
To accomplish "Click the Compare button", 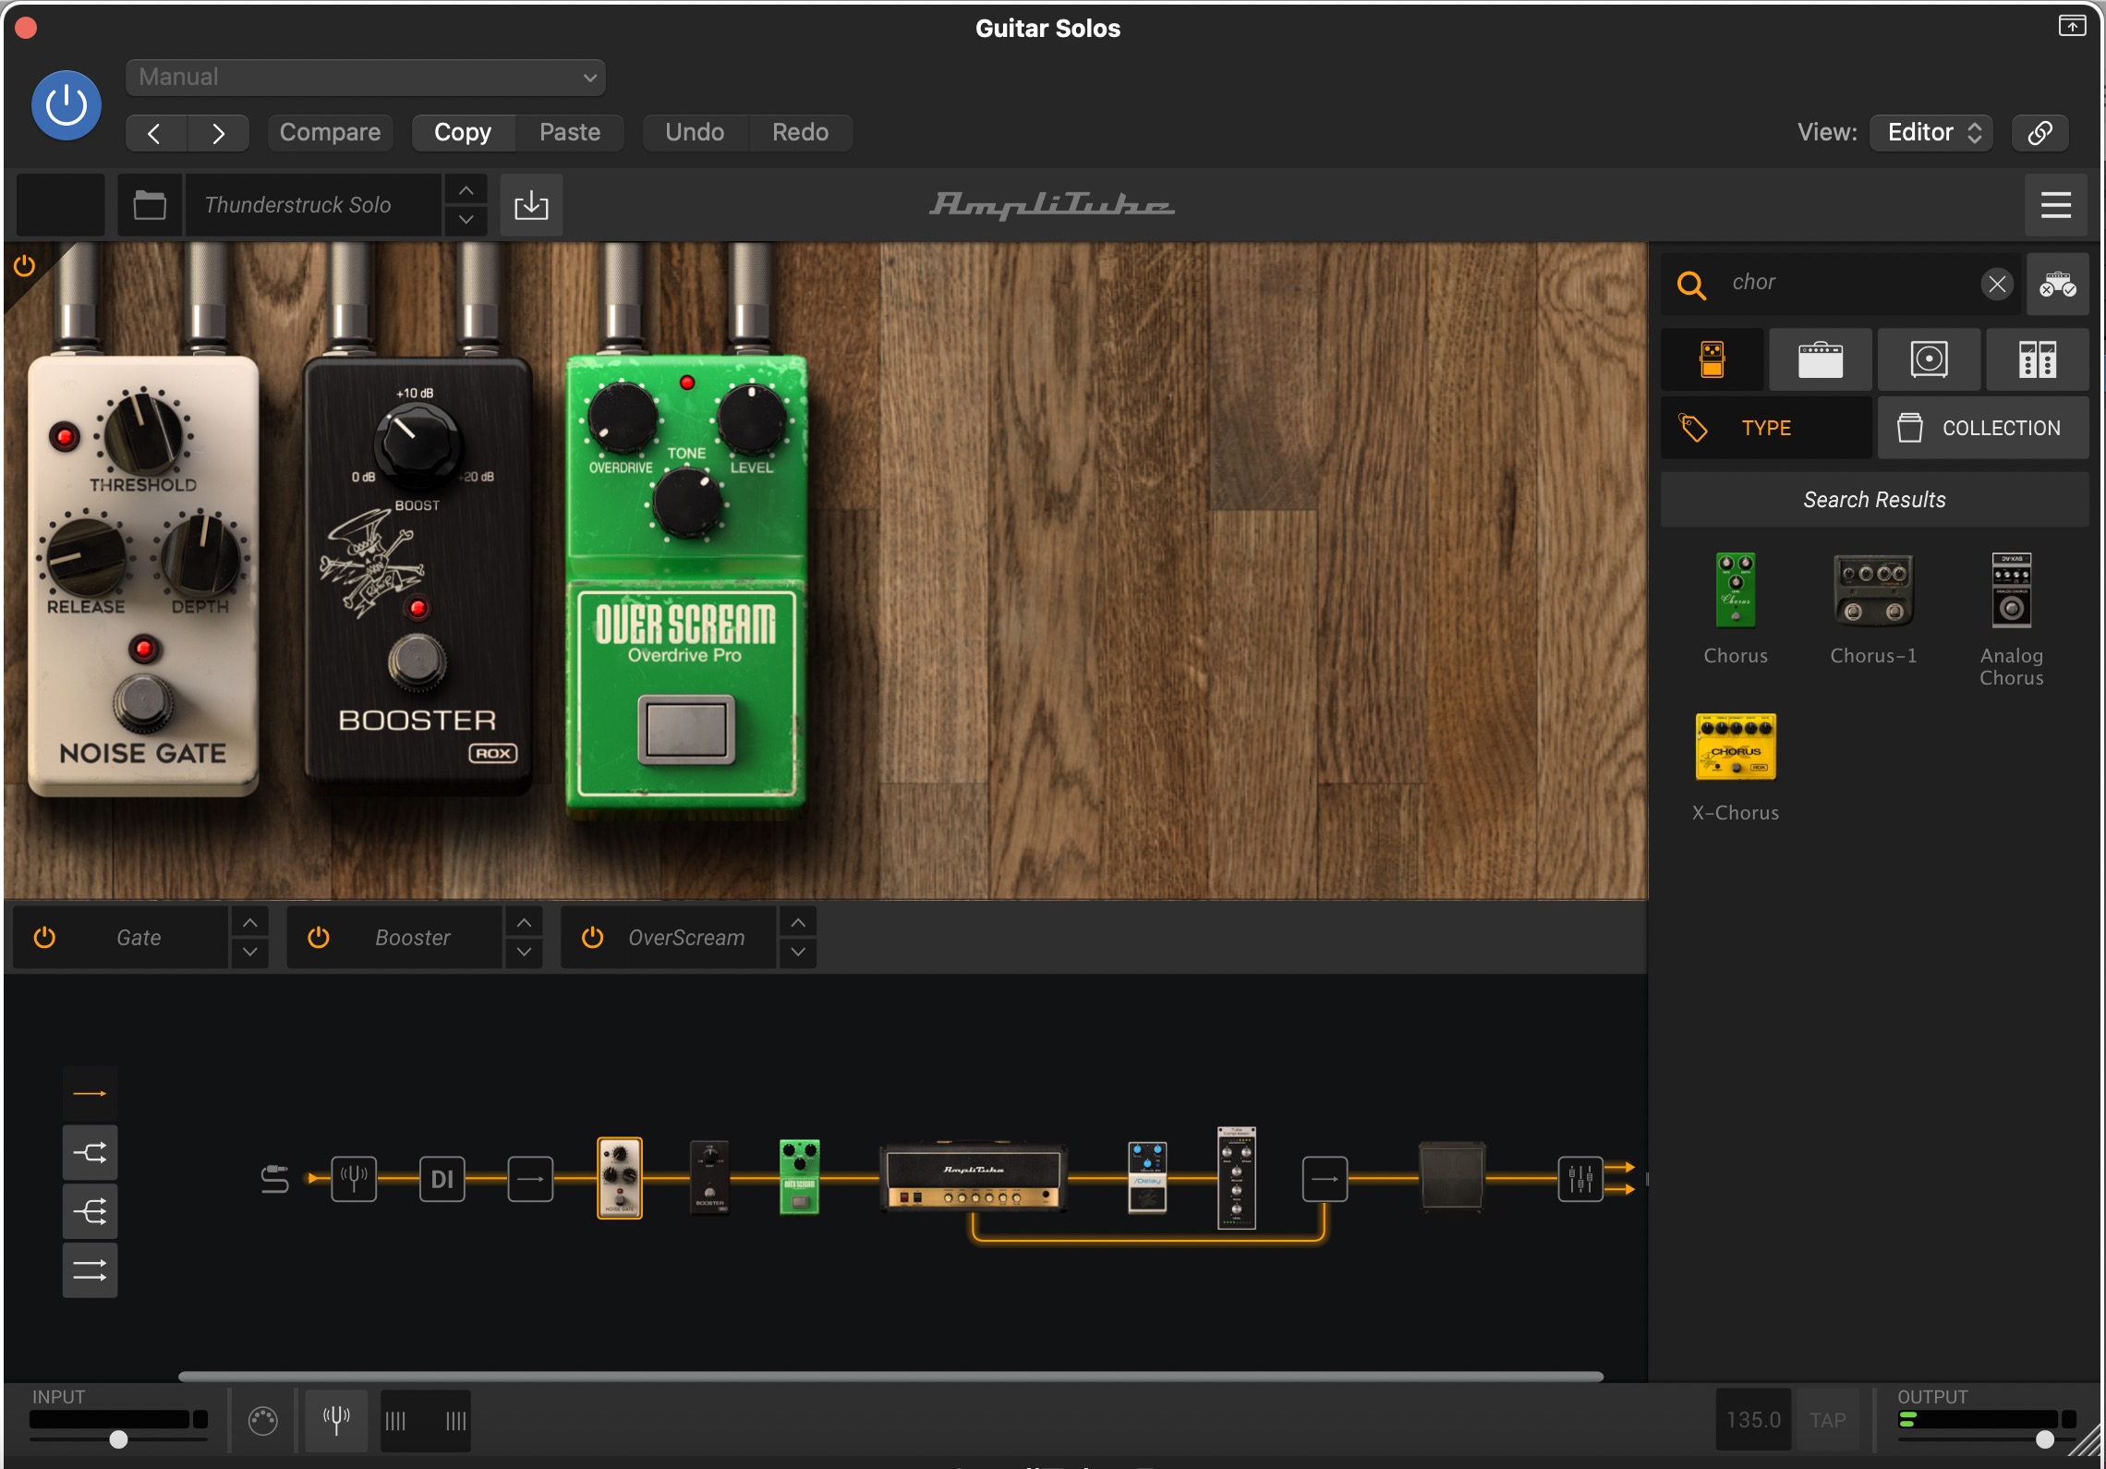I will pos(330,133).
